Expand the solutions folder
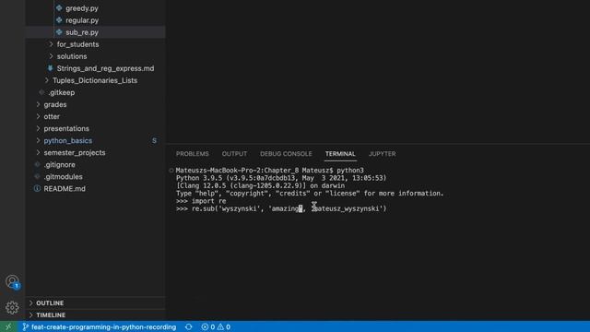Screen dimensions: 590x332 [52, 56]
